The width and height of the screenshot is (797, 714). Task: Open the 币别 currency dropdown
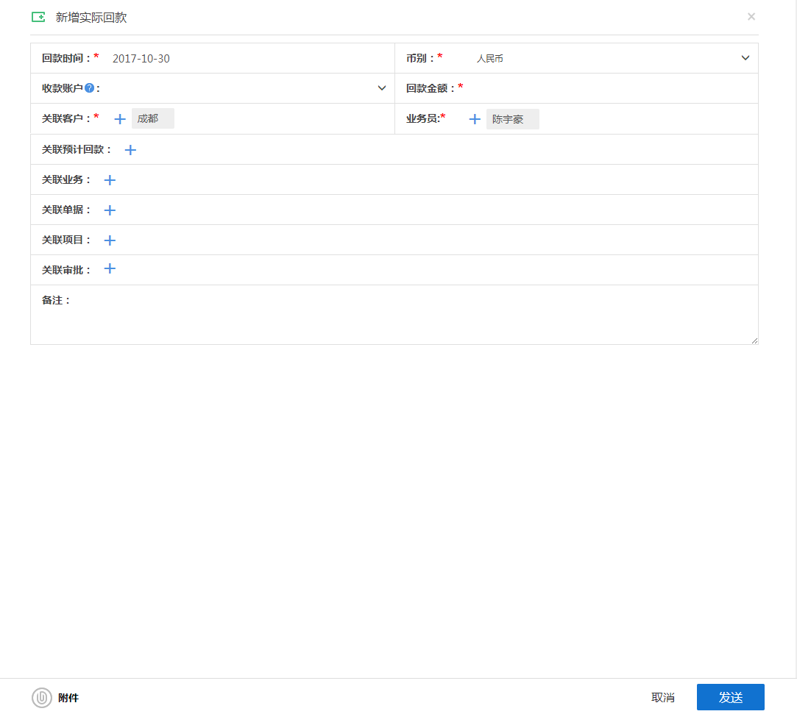click(745, 58)
